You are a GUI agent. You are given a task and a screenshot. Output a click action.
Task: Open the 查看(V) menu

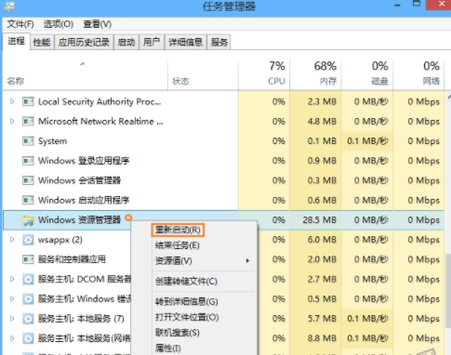98,24
